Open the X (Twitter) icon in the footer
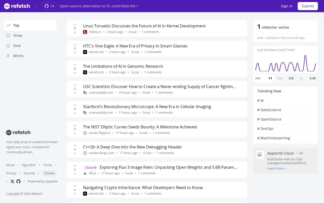The width and height of the screenshot is (324, 203). 12,181
